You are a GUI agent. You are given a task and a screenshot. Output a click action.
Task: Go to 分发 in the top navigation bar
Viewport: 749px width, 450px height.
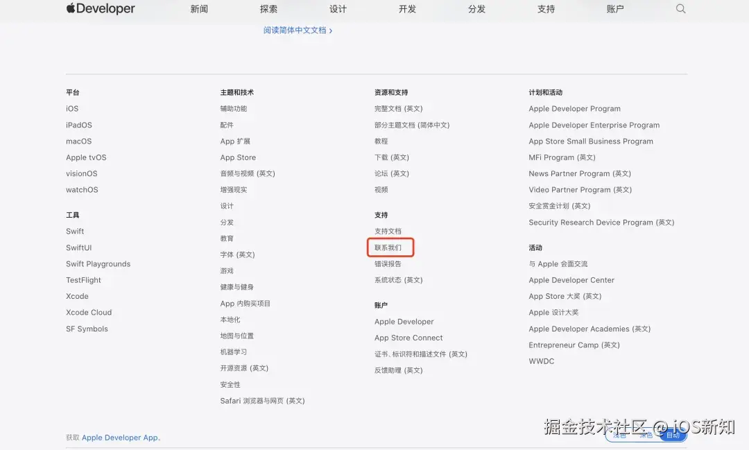(x=476, y=9)
